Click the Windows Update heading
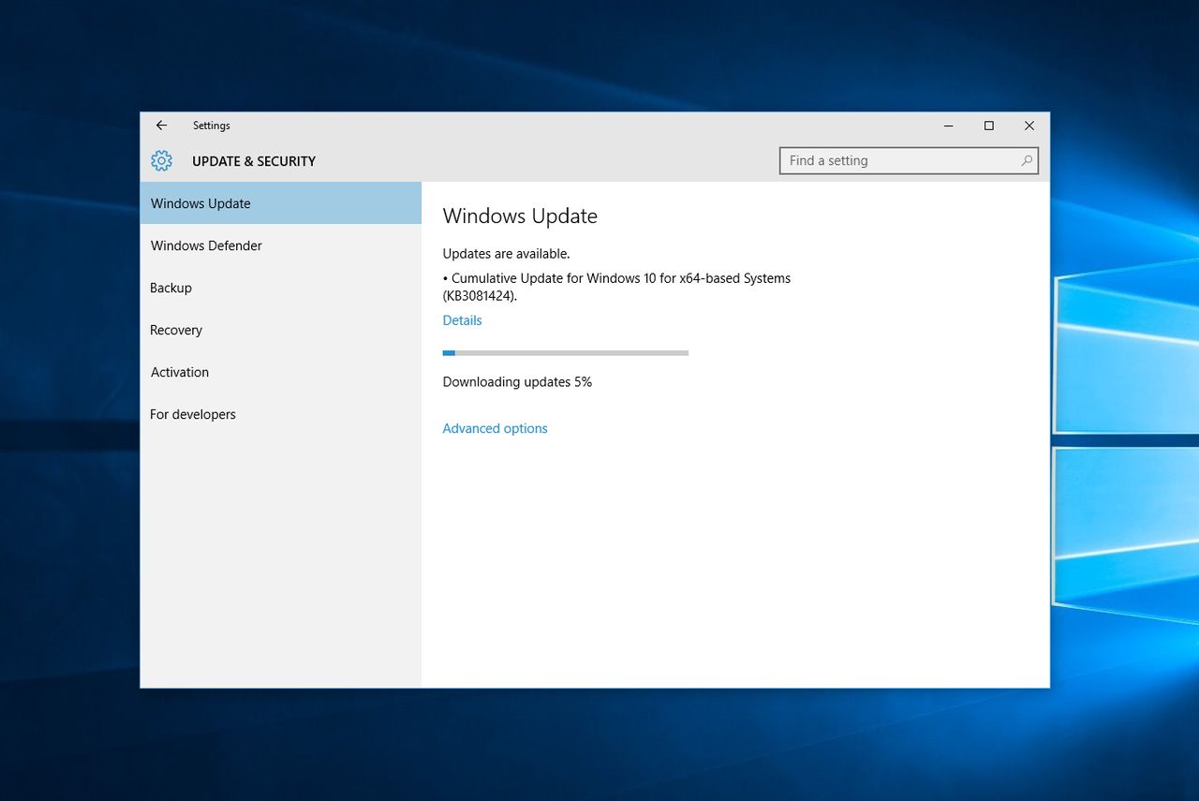1199x801 pixels. tap(520, 216)
